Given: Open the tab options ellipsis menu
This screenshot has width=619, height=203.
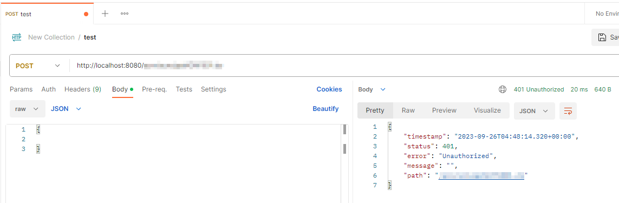Looking at the screenshot, I should [125, 14].
